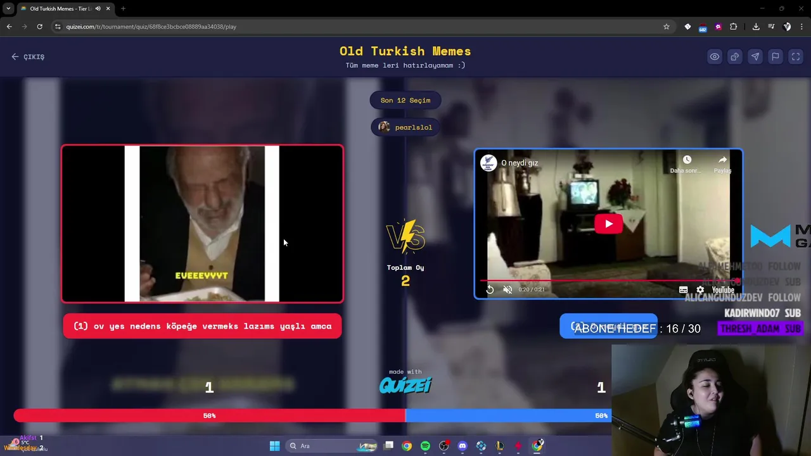
Task: Click the blue 602 counter extension icon
Action: point(703,27)
